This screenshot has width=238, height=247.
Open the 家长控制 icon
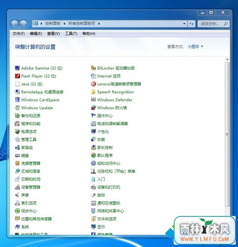[x=93, y=147]
